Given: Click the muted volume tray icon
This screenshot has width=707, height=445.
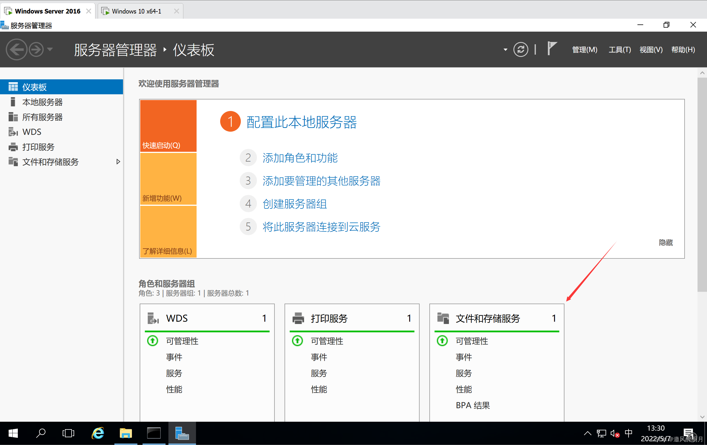Looking at the screenshot, I should [615, 434].
